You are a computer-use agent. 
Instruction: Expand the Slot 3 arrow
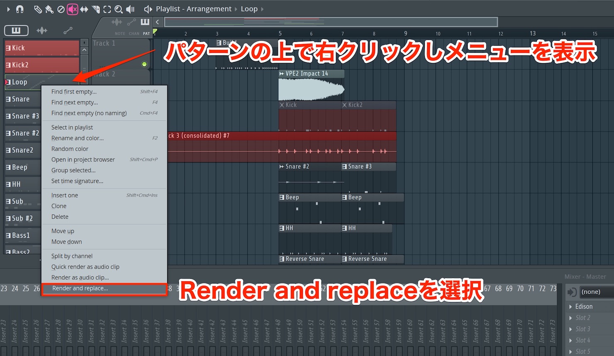[x=570, y=329]
